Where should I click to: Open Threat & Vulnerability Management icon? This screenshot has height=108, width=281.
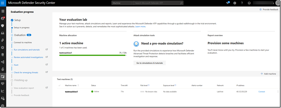3,69
